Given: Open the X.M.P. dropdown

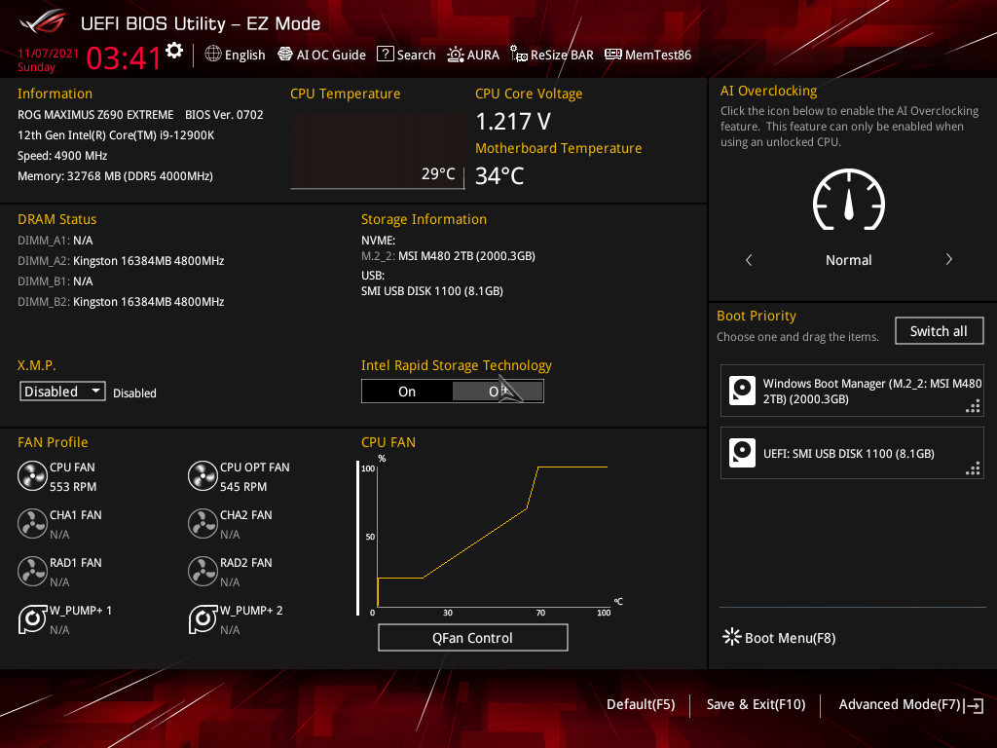Looking at the screenshot, I should pos(62,392).
